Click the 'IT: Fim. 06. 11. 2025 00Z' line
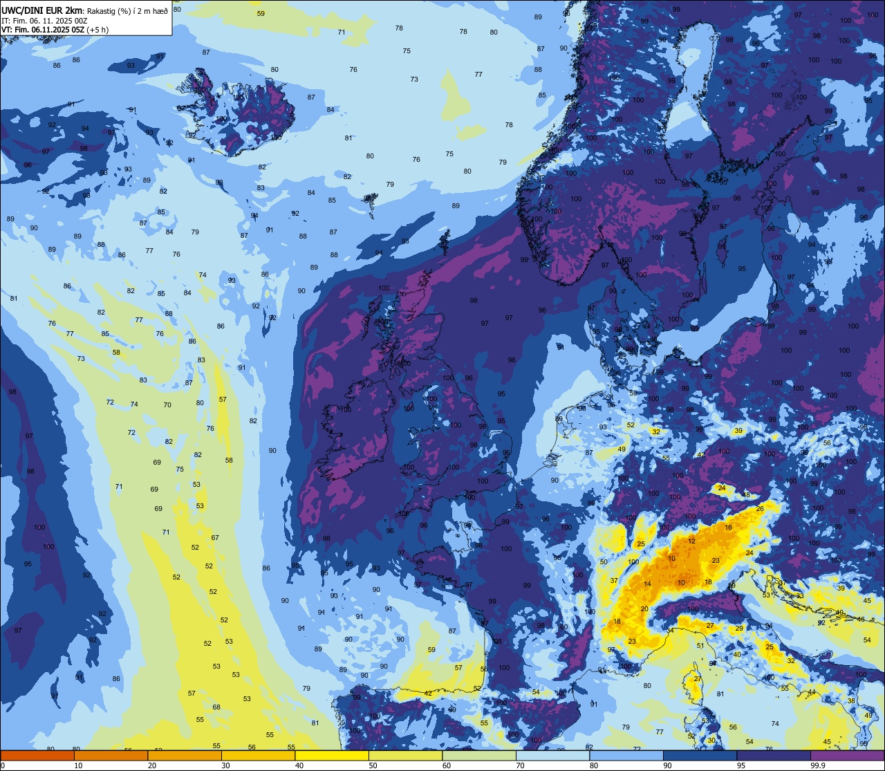The image size is (885, 771). (x=44, y=20)
